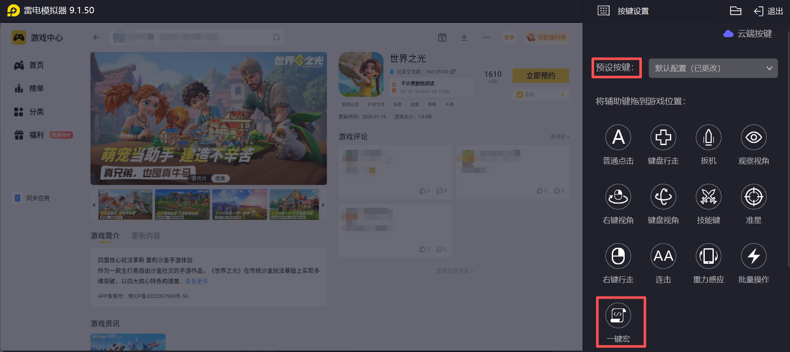Expand the 默认配置 preset dropdown
This screenshot has width=790, height=352.
click(x=713, y=68)
